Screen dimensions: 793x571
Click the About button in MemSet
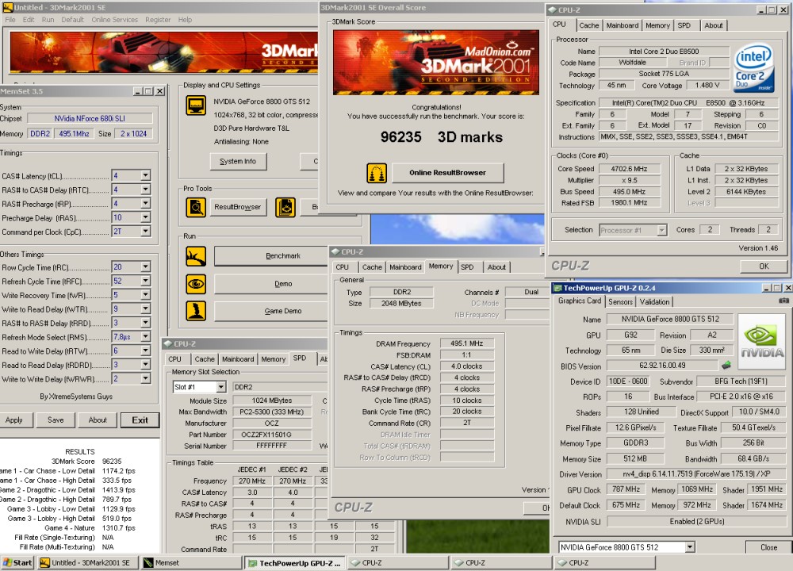pyautogui.click(x=98, y=420)
